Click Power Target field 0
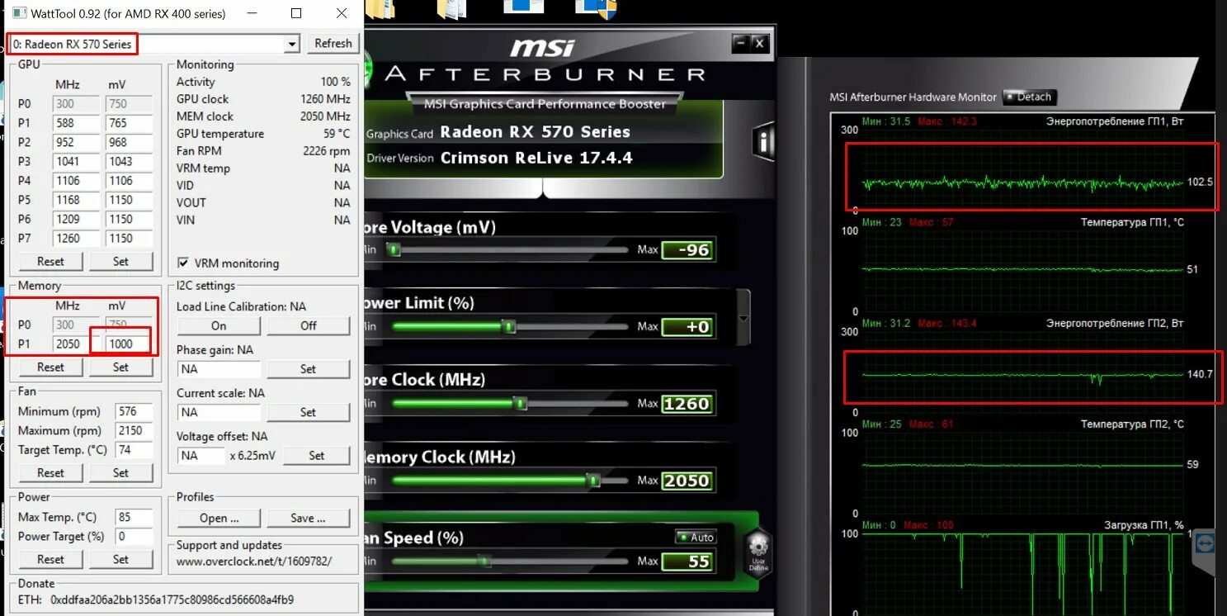Viewport: 1227px width, 616px height. (x=134, y=536)
